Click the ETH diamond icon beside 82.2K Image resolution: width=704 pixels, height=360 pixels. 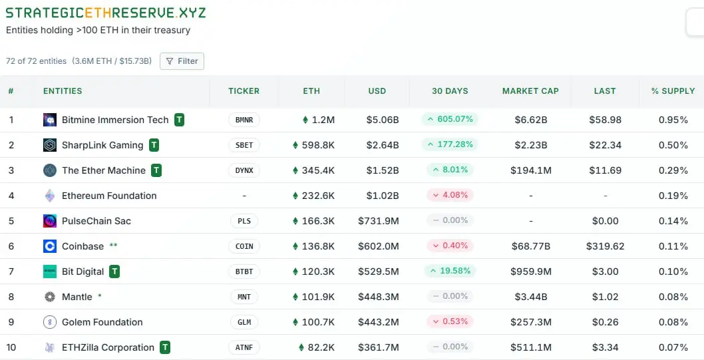[301, 347]
